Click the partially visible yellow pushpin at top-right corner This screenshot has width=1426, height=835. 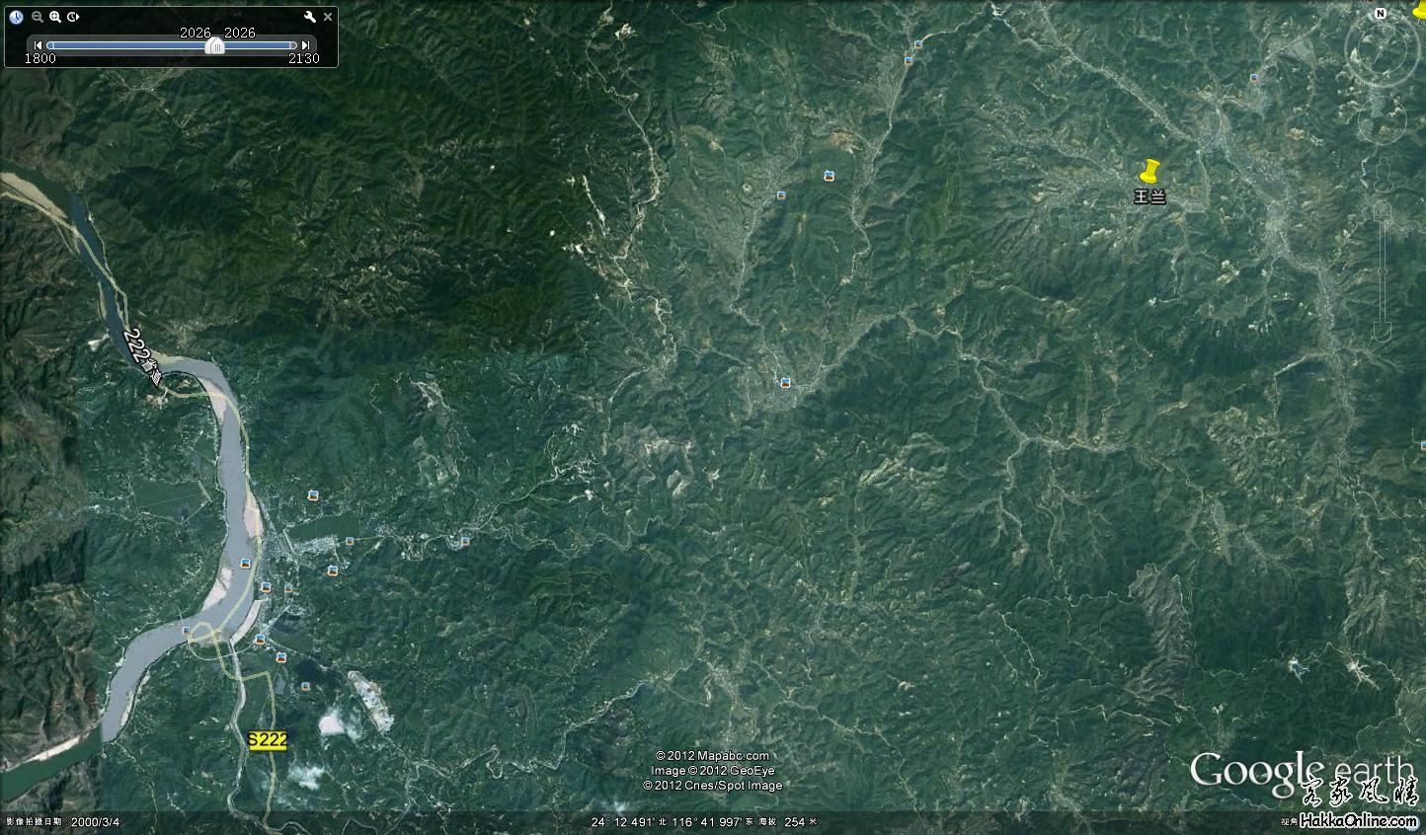1419,8
